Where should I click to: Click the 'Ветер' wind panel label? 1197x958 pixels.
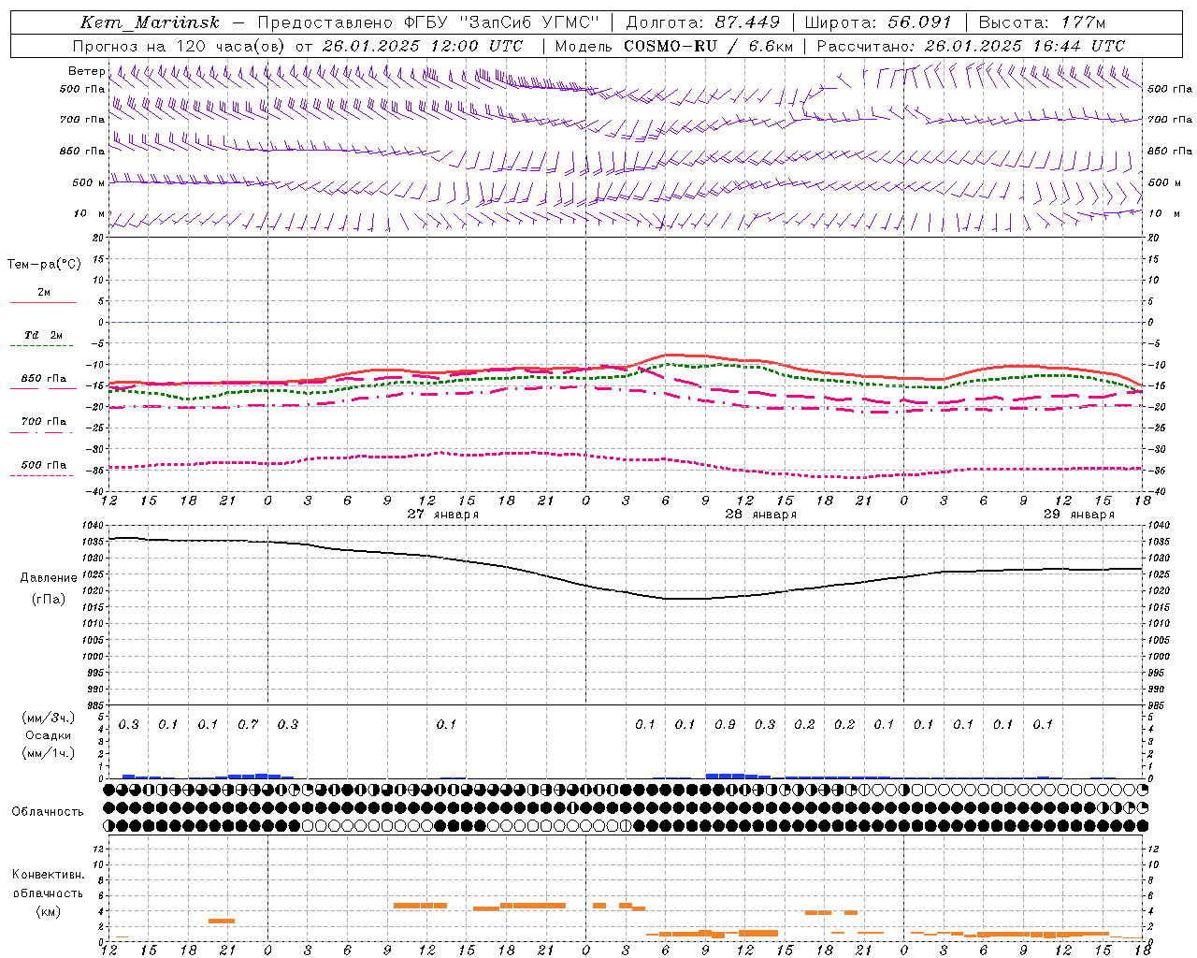click(86, 71)
